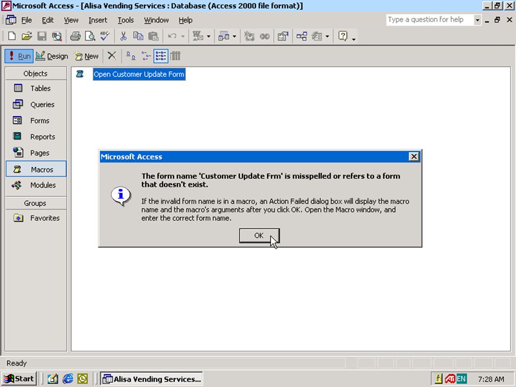516x387 pixels.
Task: Open the database window control menu icon
Action: [11, 20]
